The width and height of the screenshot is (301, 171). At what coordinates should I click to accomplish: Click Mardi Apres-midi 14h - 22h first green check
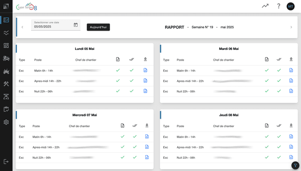pyautogui.click(x=267, y=81)
